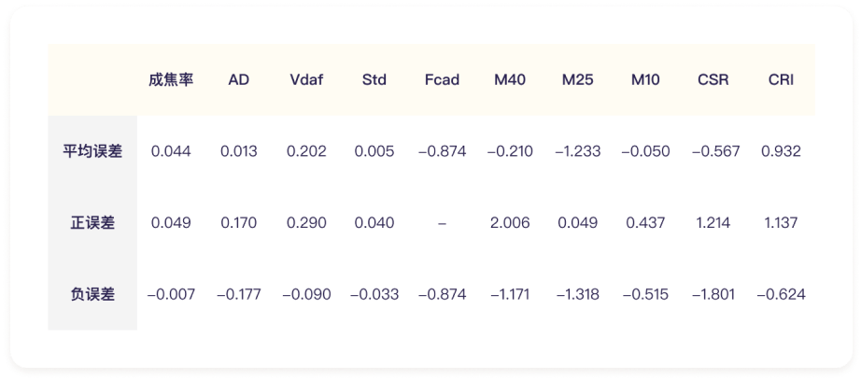Click the –1.233 cell in the M25 column
The width and height of the screenshot is (861, 380).
click(577, 151)
